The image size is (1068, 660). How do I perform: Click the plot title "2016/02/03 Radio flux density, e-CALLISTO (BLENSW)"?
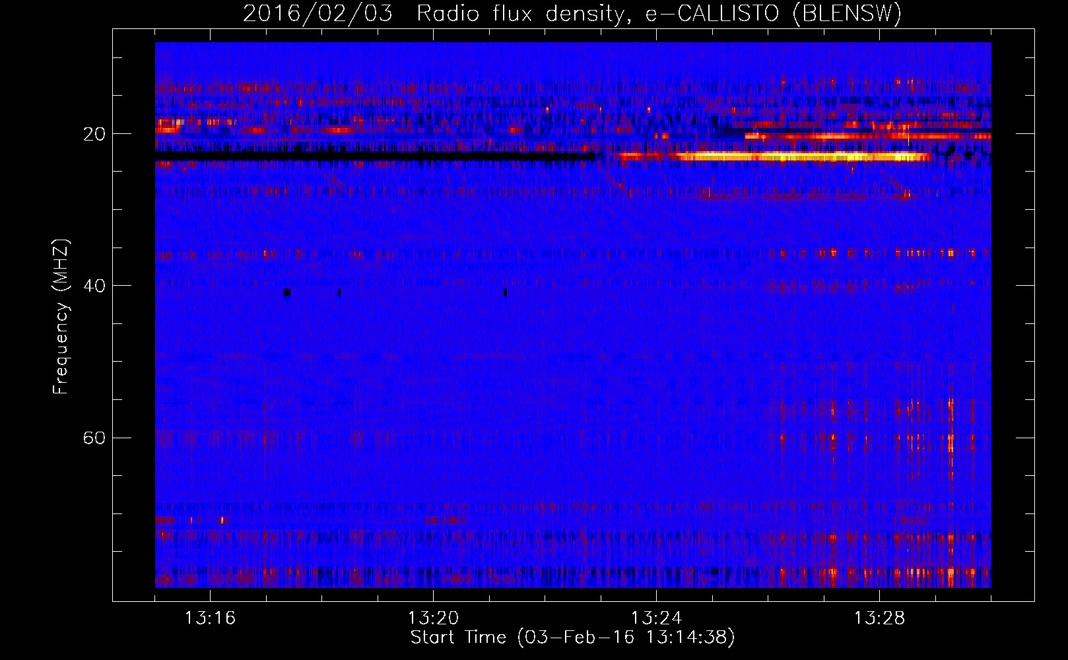coord(572,13)
